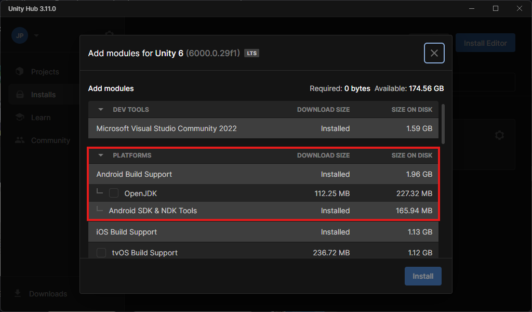Select Android SDK & NDK Tools row

click(263, 211)
